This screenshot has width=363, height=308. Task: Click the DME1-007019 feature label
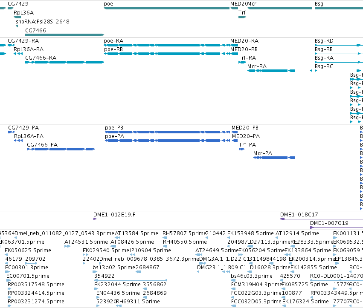[329, 223]
